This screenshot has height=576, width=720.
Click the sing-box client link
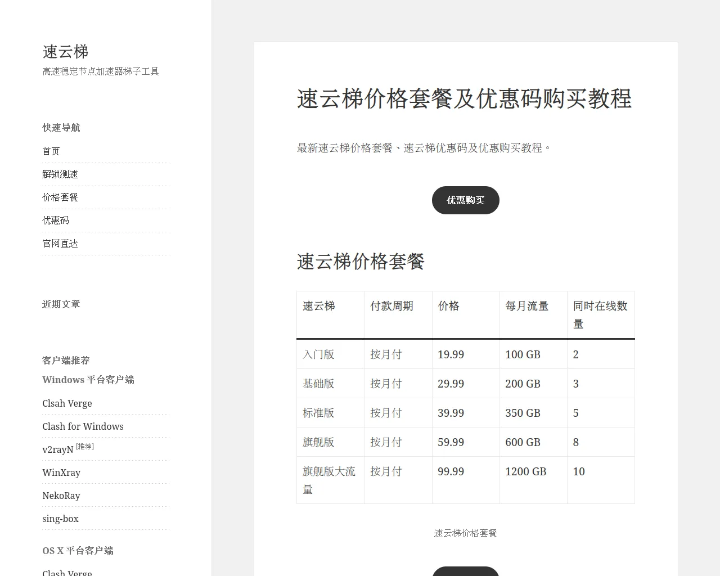[60, 519]
